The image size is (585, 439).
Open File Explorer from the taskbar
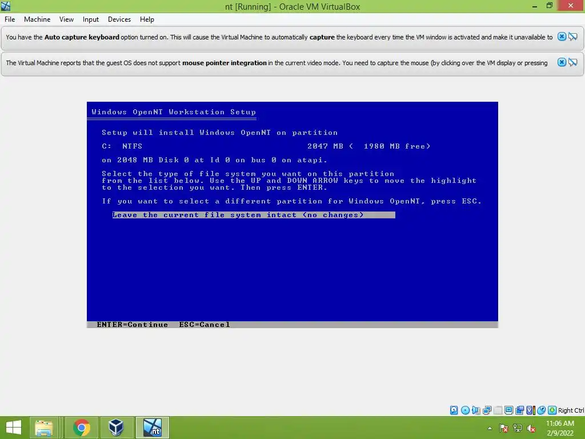[43, 428]
